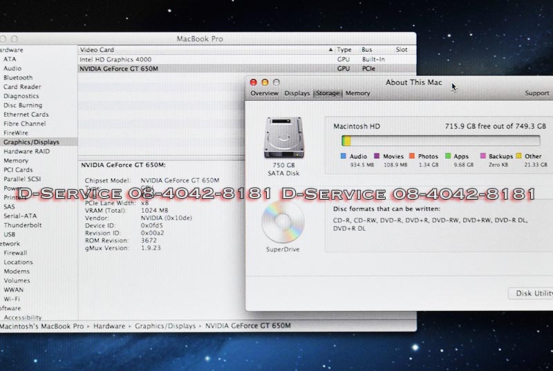Click the pink Backups legend swatch
The height and width of the screenshot is (371, 553).
click(482, 156)
